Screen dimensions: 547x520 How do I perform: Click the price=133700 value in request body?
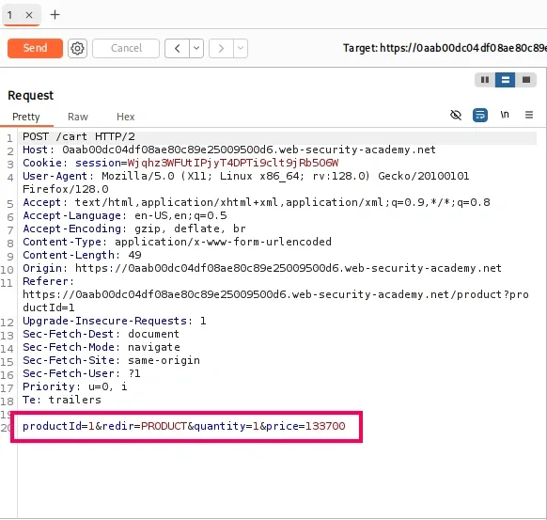coord(305,426)
